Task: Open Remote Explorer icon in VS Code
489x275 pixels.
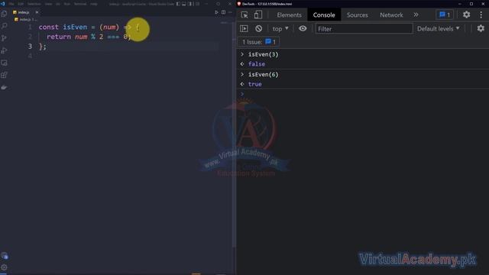Action: click(x=4, y=63)
